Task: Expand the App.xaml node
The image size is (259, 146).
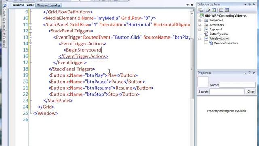Action: point(200,30)
